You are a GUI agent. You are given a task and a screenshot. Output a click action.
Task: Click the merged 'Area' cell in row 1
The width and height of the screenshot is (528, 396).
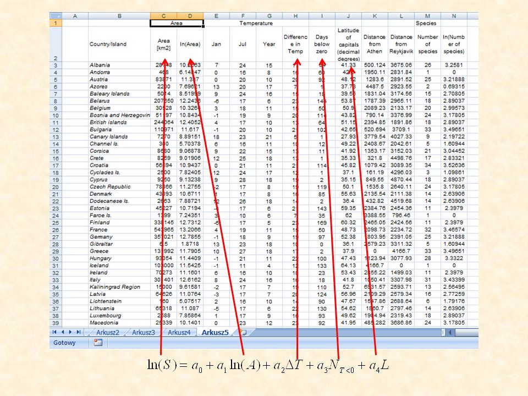(x=177, y=23)
